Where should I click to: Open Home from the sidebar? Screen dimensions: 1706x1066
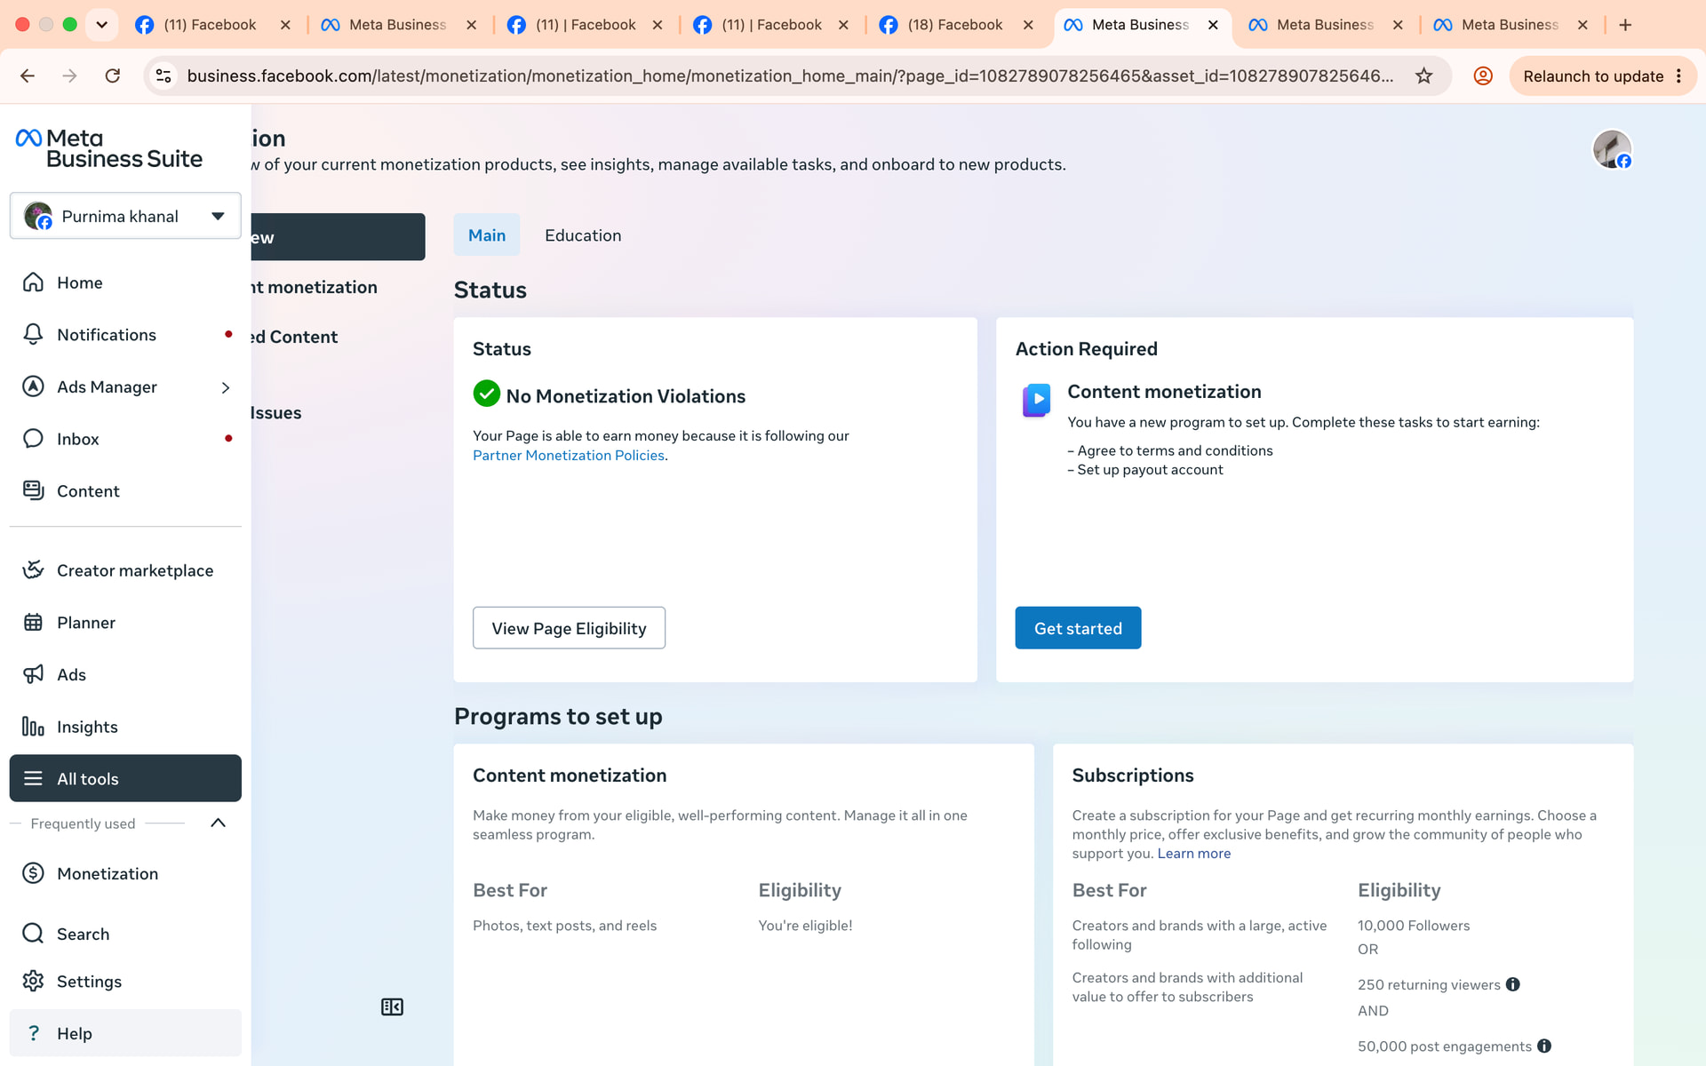click(x=124, y=282)
